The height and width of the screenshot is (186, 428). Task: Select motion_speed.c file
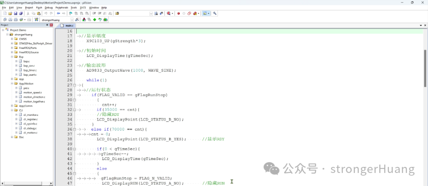coord(32,92)
